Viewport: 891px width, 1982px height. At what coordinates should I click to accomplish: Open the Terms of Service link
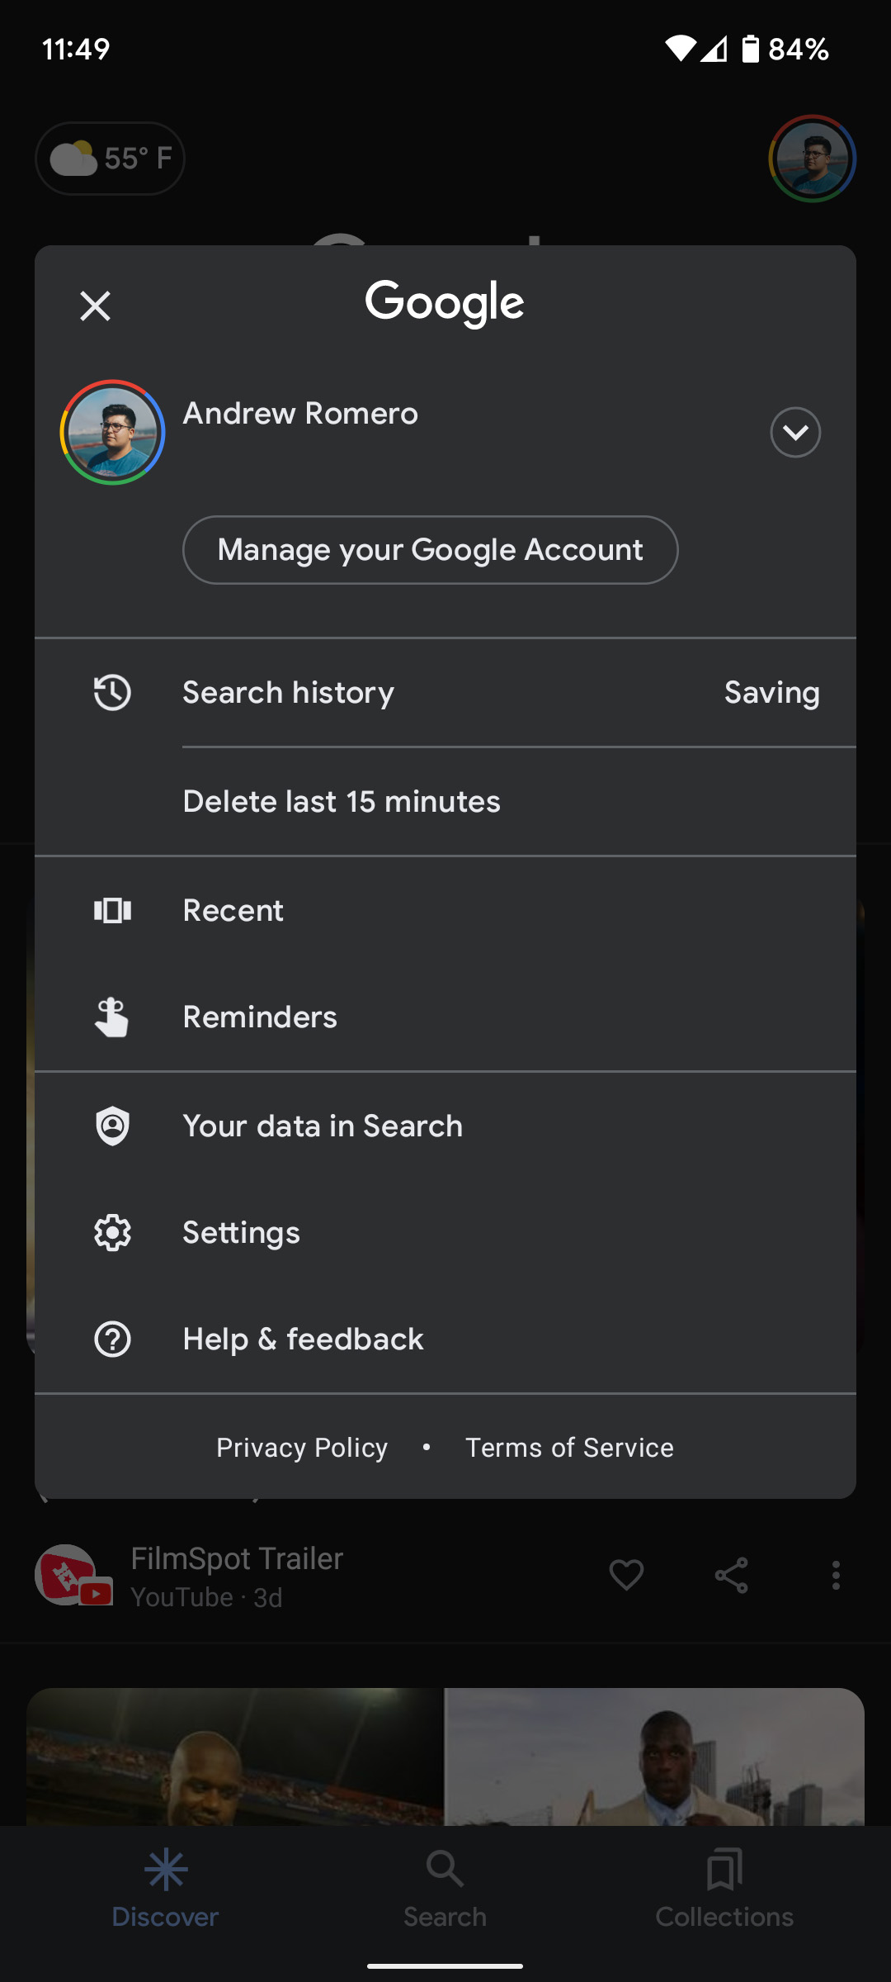tap(569, 1448)
